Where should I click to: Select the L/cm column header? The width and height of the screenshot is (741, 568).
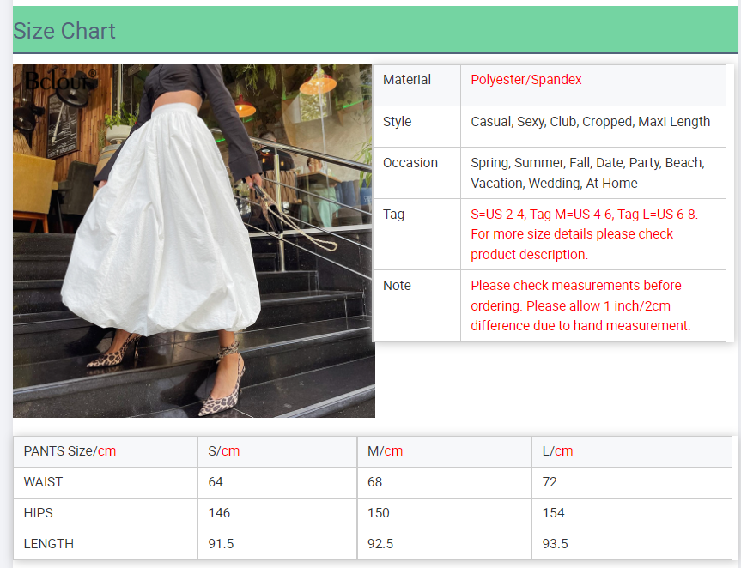pyautogui.click(x=557, y=451)
